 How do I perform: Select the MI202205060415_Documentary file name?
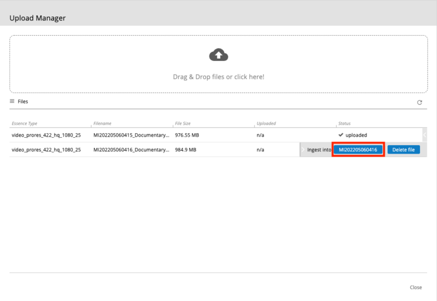[131, 135]
